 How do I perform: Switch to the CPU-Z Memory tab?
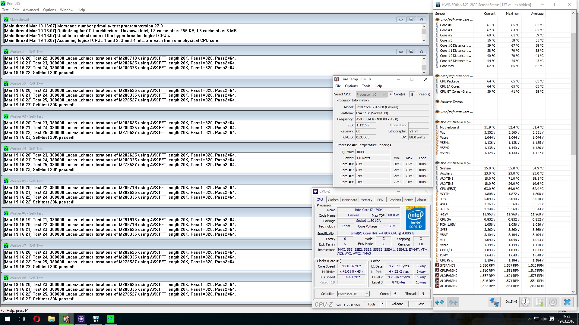click(366, 200)
